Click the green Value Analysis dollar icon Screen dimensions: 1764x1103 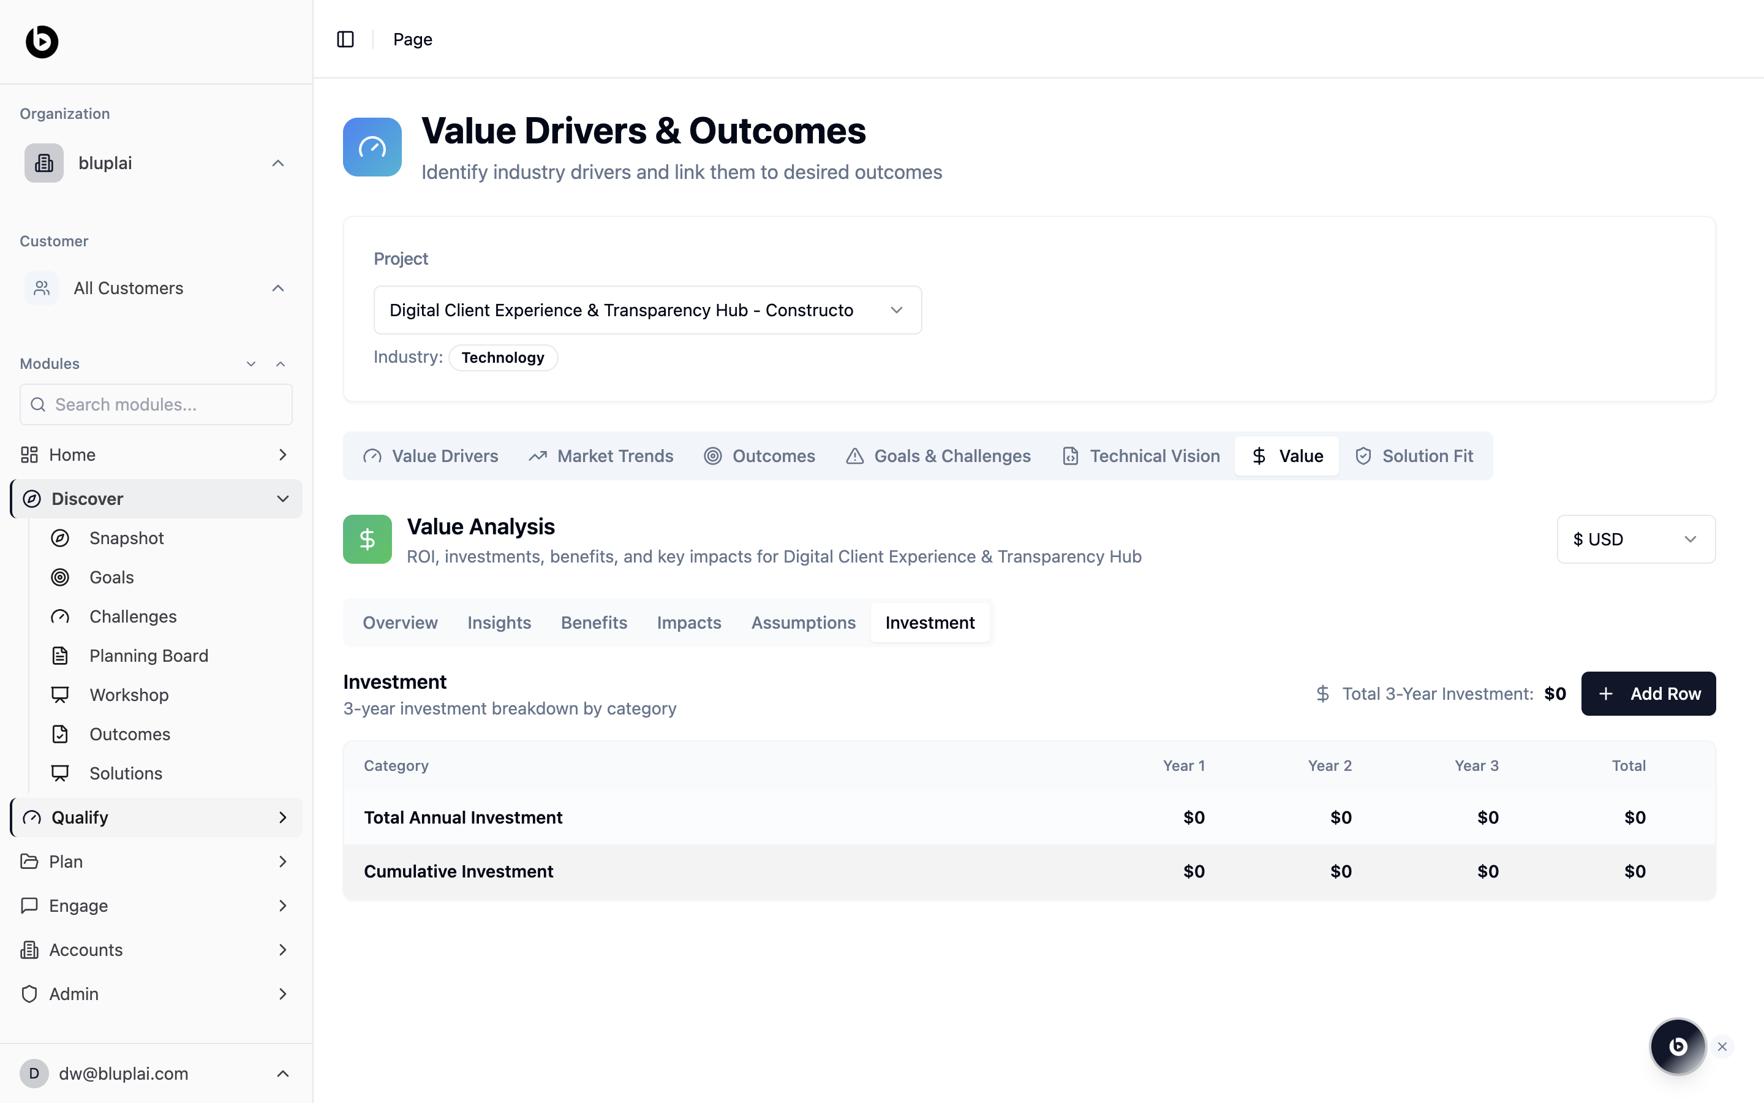[367, 539]
